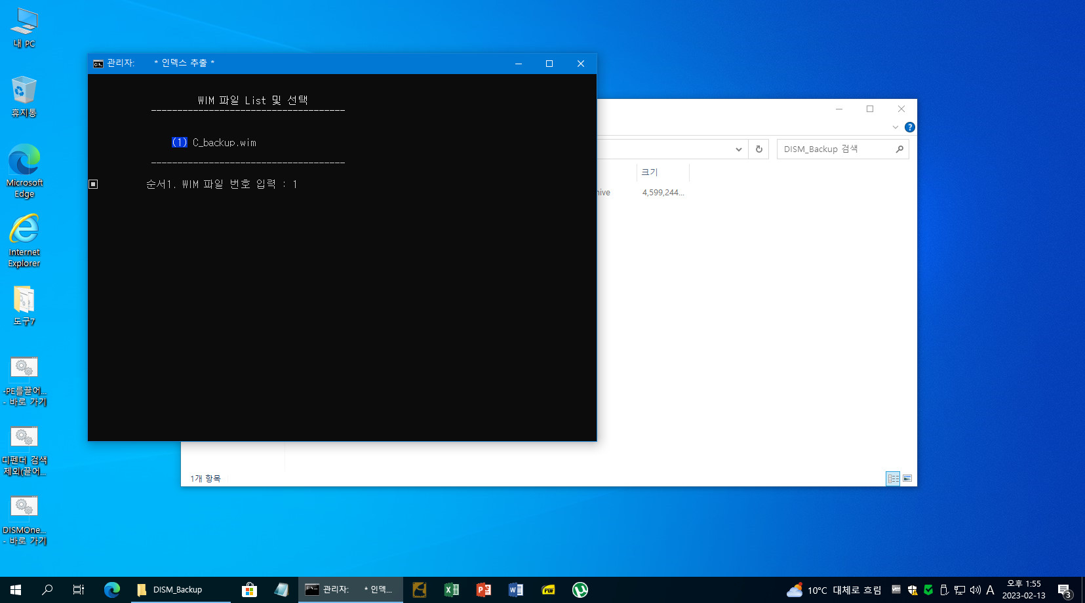Open Microsoft Store from taskbar
Screen dimensions: 1085x603
click(249, 590)
